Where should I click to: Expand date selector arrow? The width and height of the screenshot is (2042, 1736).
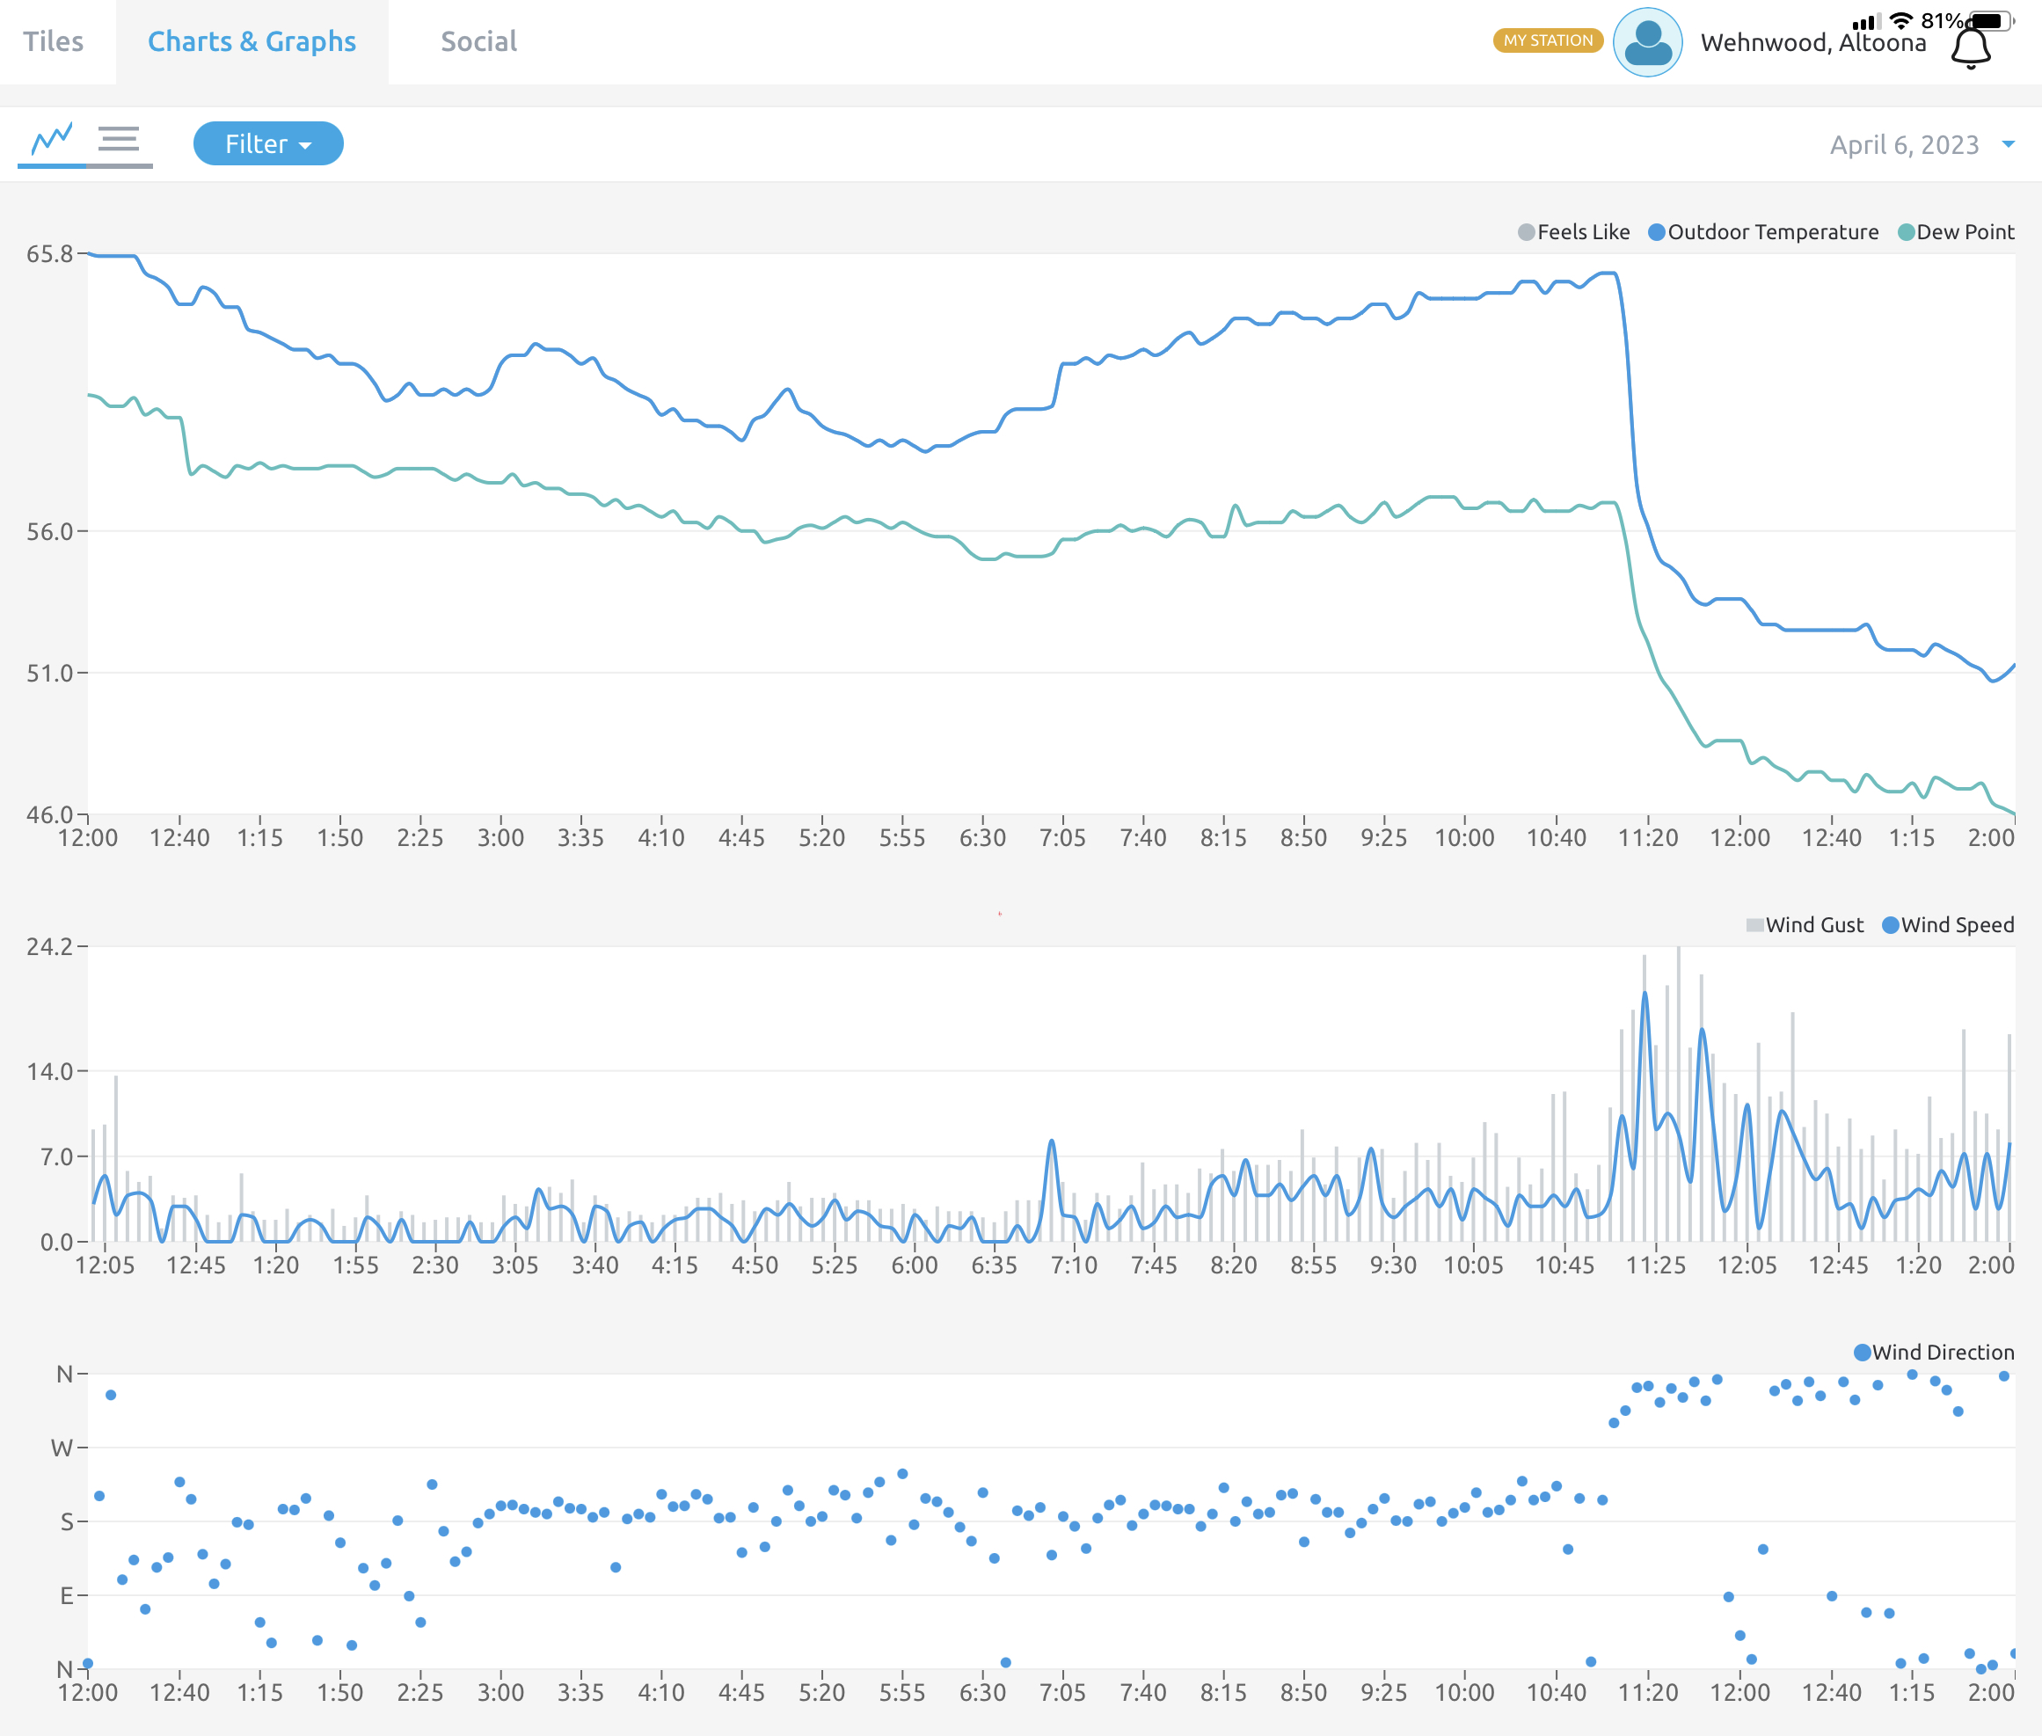[x=2009, y=144]
